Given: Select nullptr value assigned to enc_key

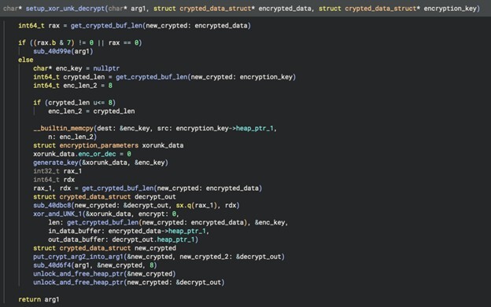Looking at the screenshot, I should [x=106, y=68].
